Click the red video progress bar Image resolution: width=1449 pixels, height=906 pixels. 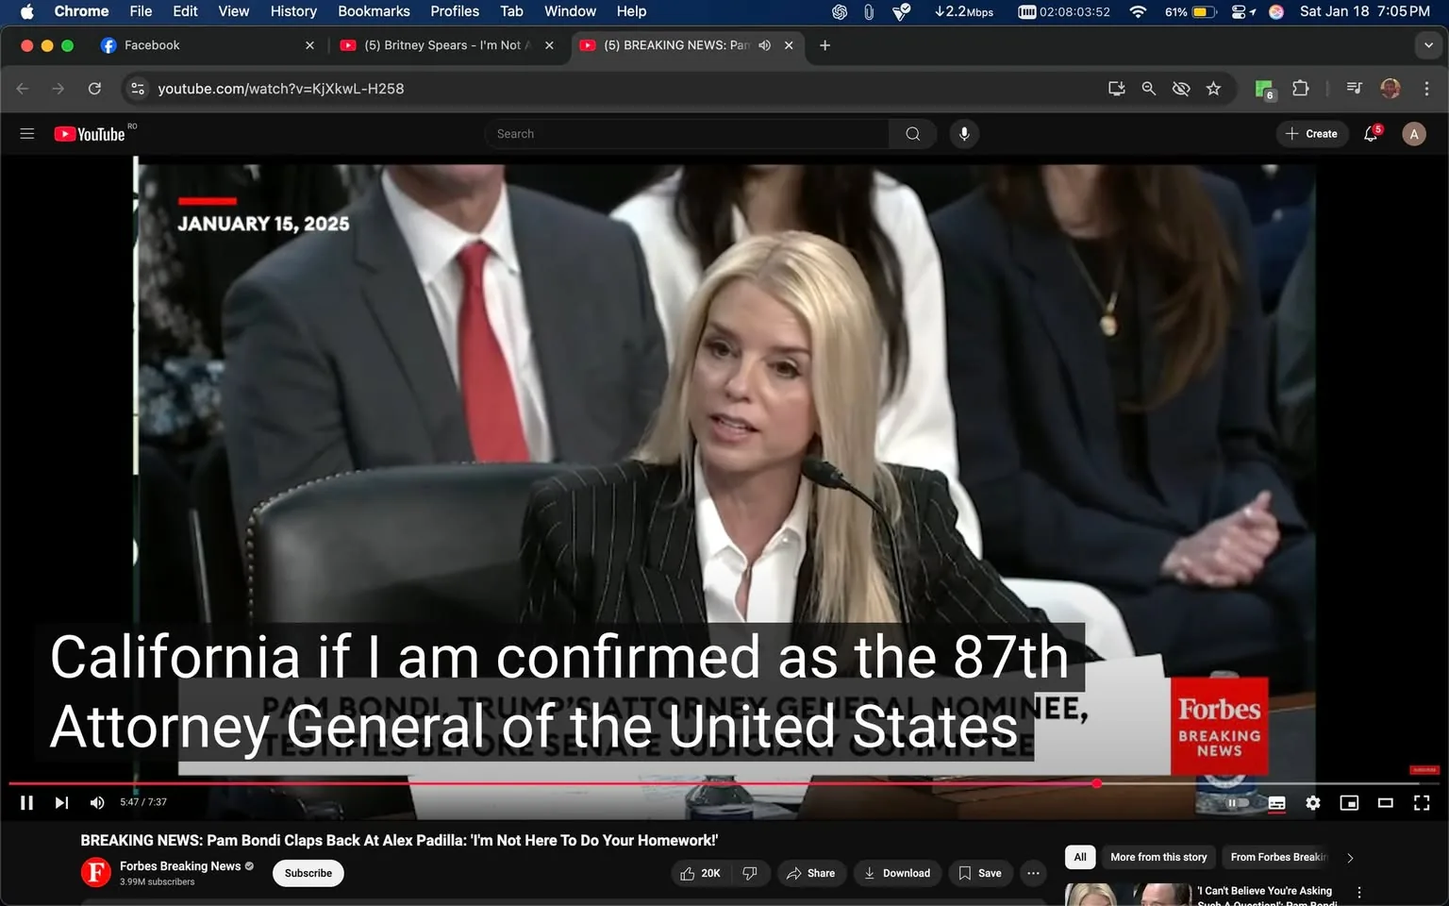click(660, 783)
